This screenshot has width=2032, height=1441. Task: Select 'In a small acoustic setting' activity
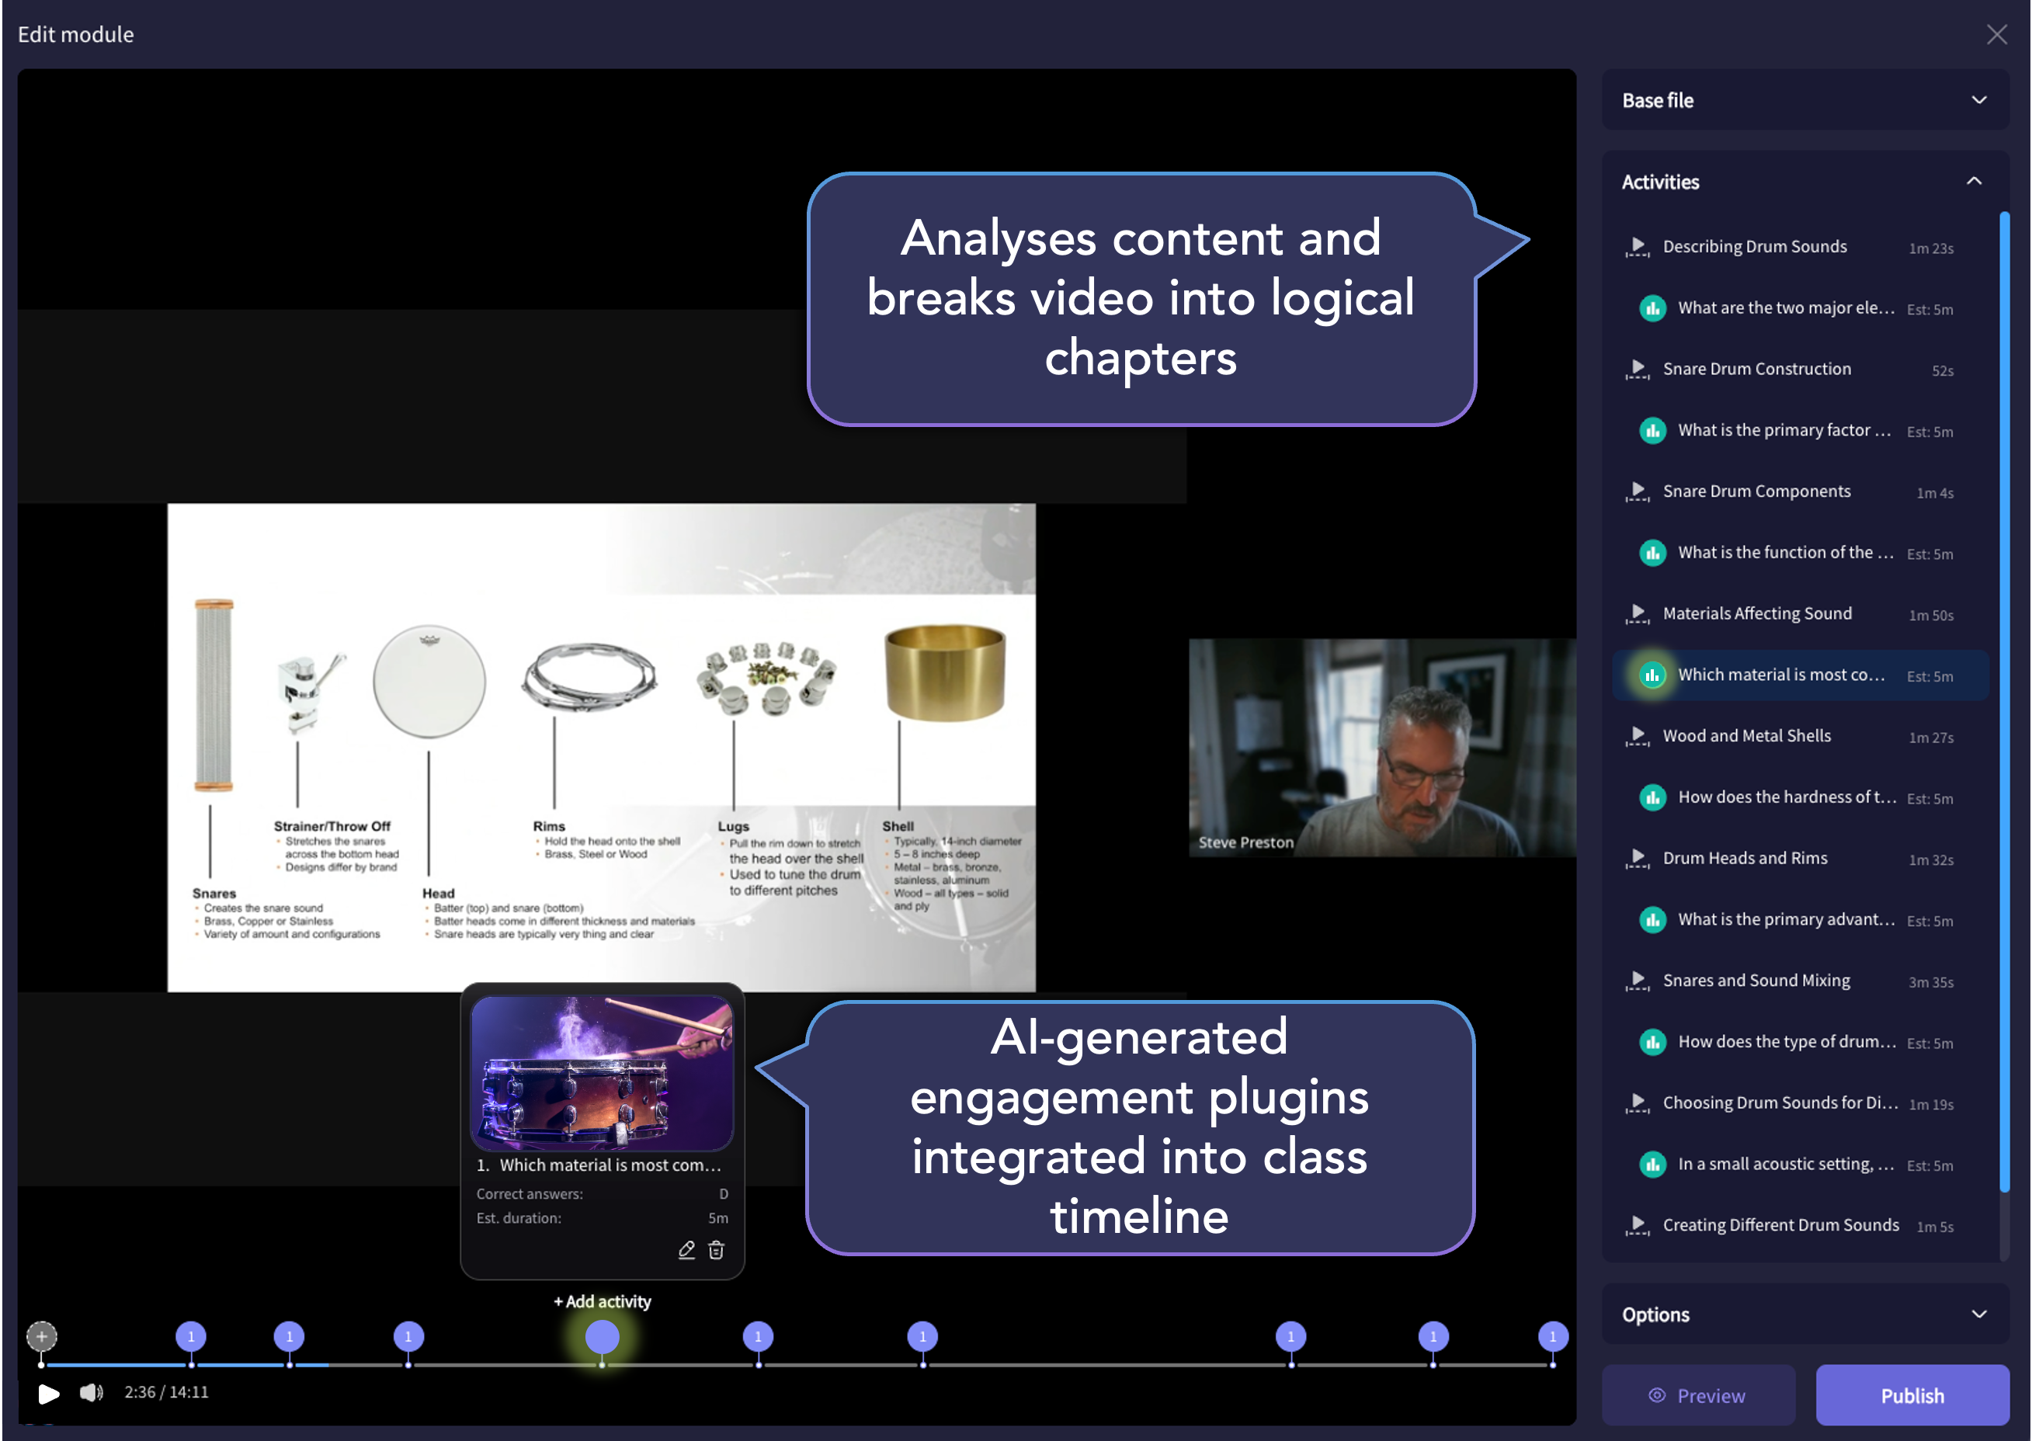pos(1800,1165)
